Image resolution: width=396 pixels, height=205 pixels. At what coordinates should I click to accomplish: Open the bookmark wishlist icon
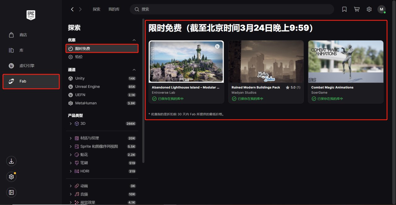pyautogui.click(x=344, y=9)
